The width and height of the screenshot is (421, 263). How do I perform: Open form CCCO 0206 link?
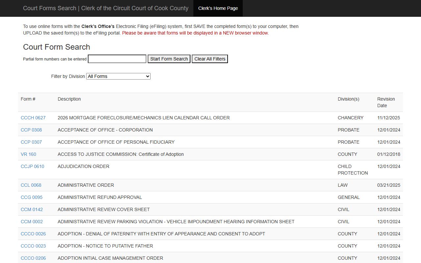(33, 258)
